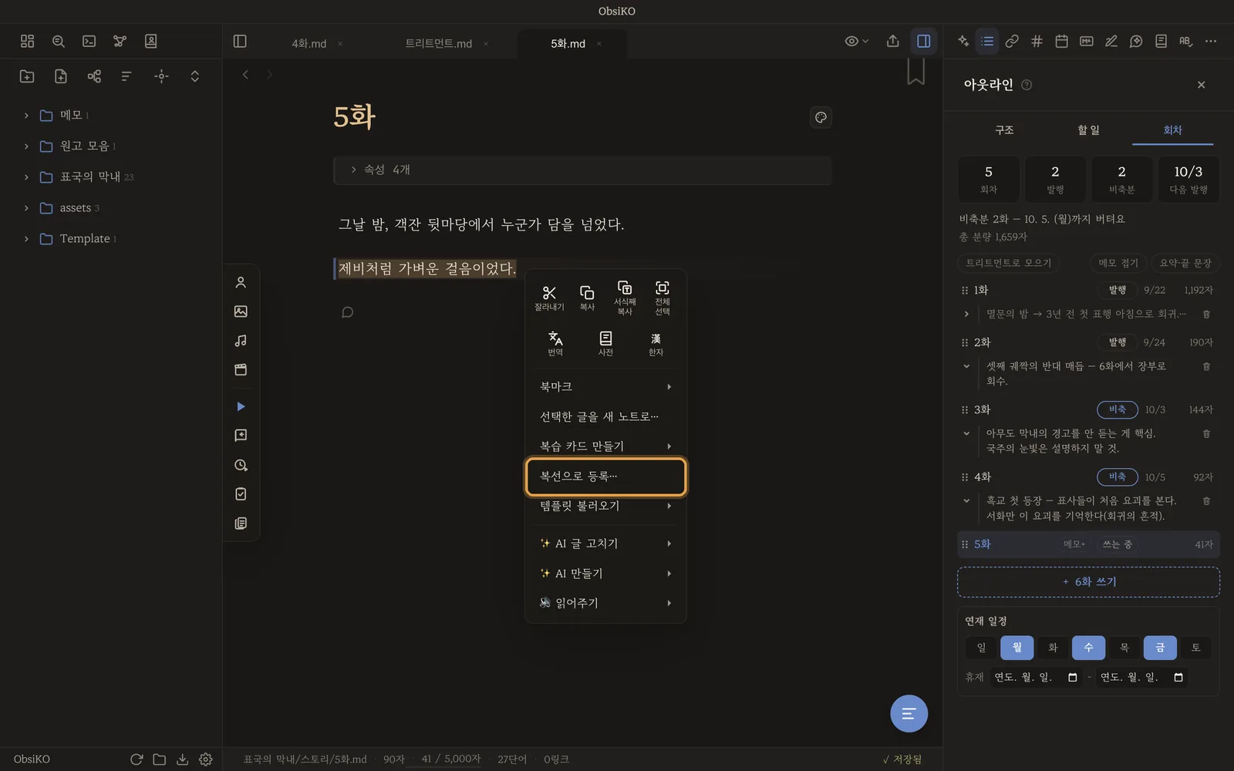Viewport: 1234px width, 771px height.
Task: Click the settings gear in bottom-left bar
Action: 205,759
